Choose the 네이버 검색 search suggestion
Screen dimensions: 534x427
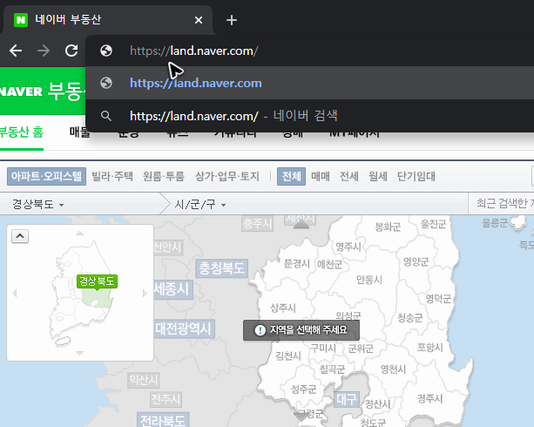[x=309, y=116]
